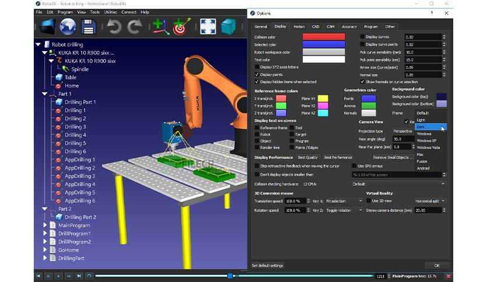Screen dimensions: 487x282
Task: Open the Tools menu
Action: [x=95, y=12]
